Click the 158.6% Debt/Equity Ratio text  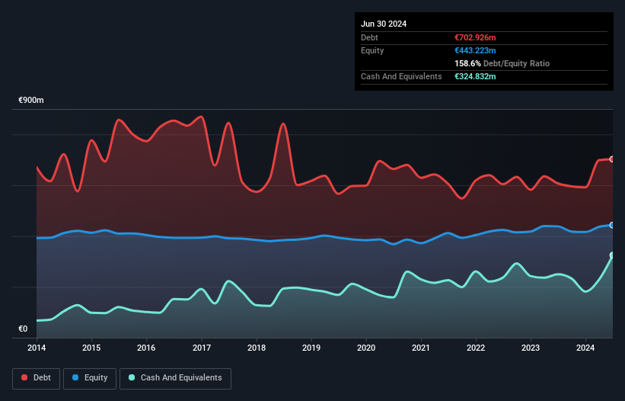coord(502,63)
